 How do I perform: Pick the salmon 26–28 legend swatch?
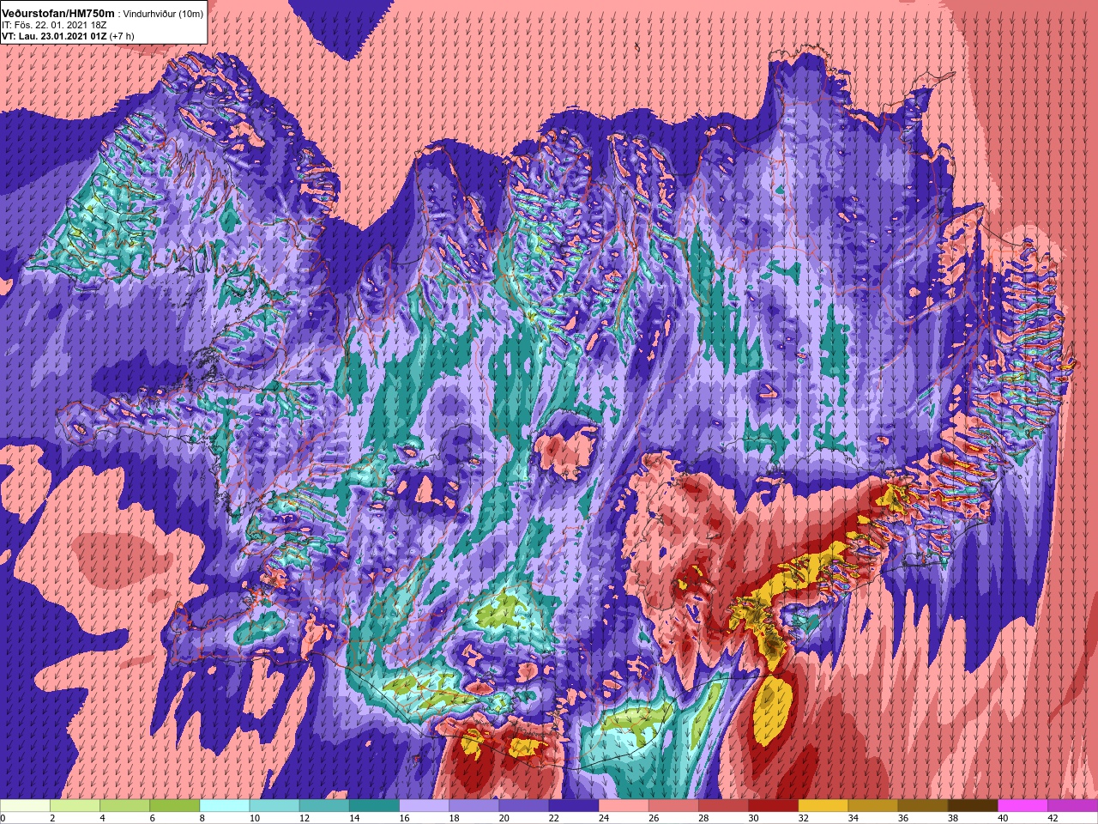point(673,806)
